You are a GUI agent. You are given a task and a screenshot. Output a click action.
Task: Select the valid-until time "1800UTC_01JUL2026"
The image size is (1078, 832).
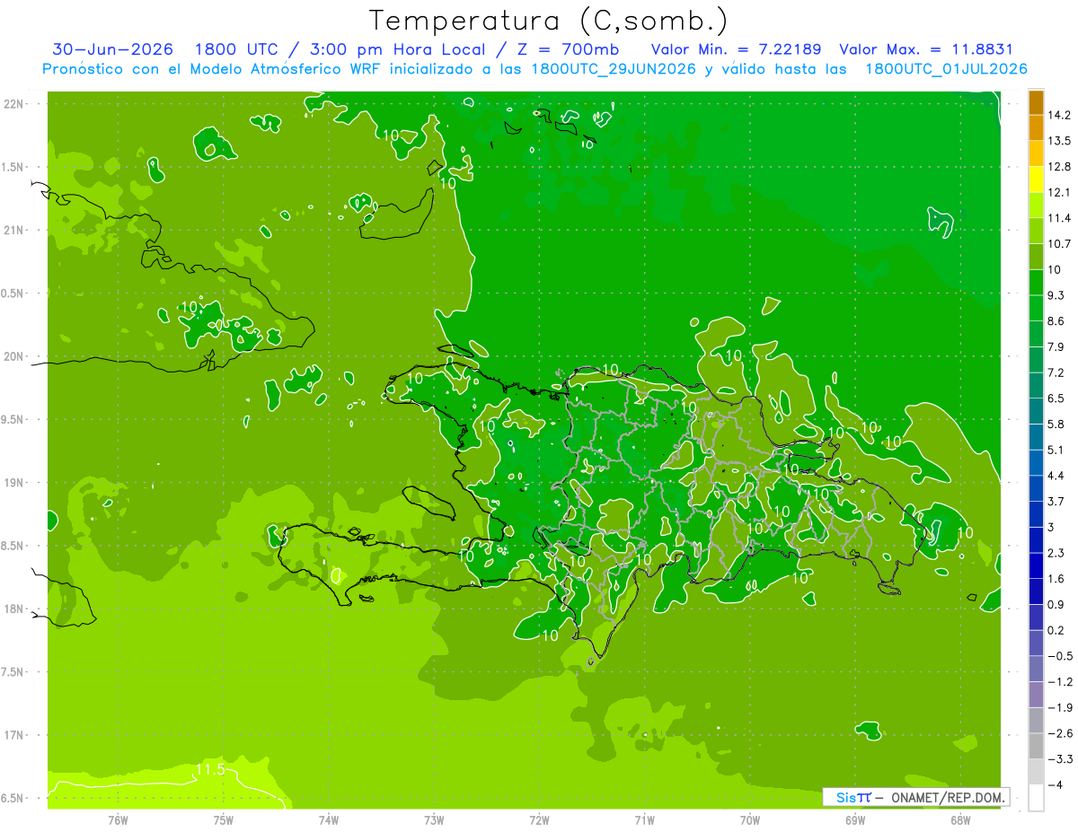tap(946, 69)
